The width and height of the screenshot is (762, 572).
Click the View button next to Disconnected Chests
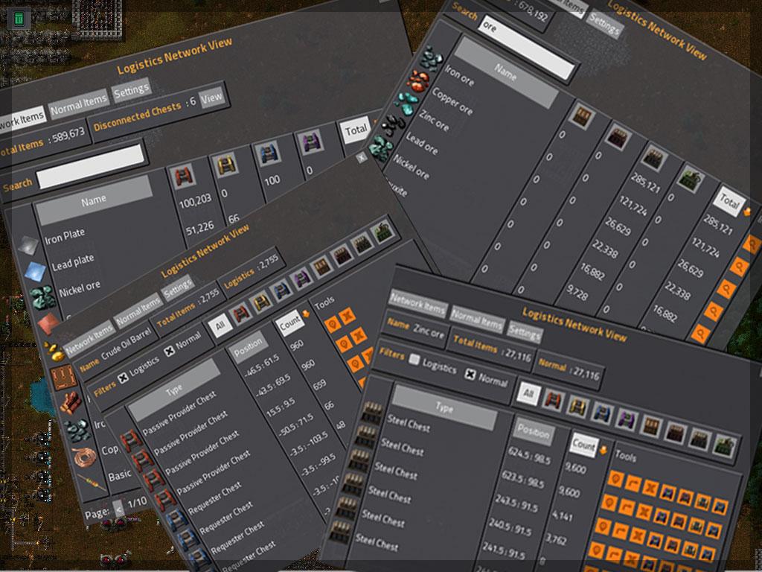tap(211, 99)
